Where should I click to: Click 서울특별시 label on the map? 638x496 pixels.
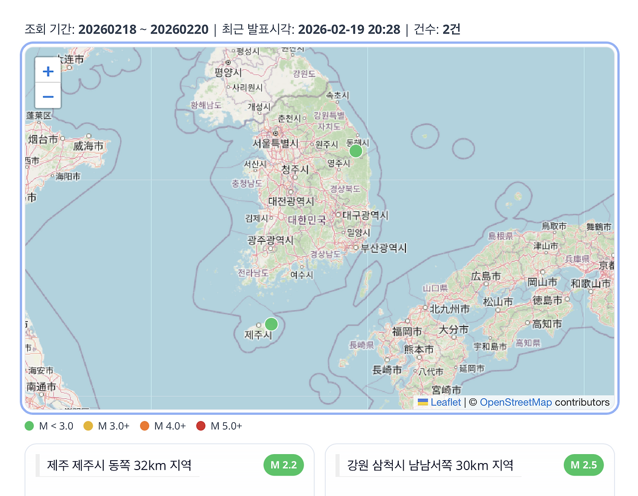(276, 143)
